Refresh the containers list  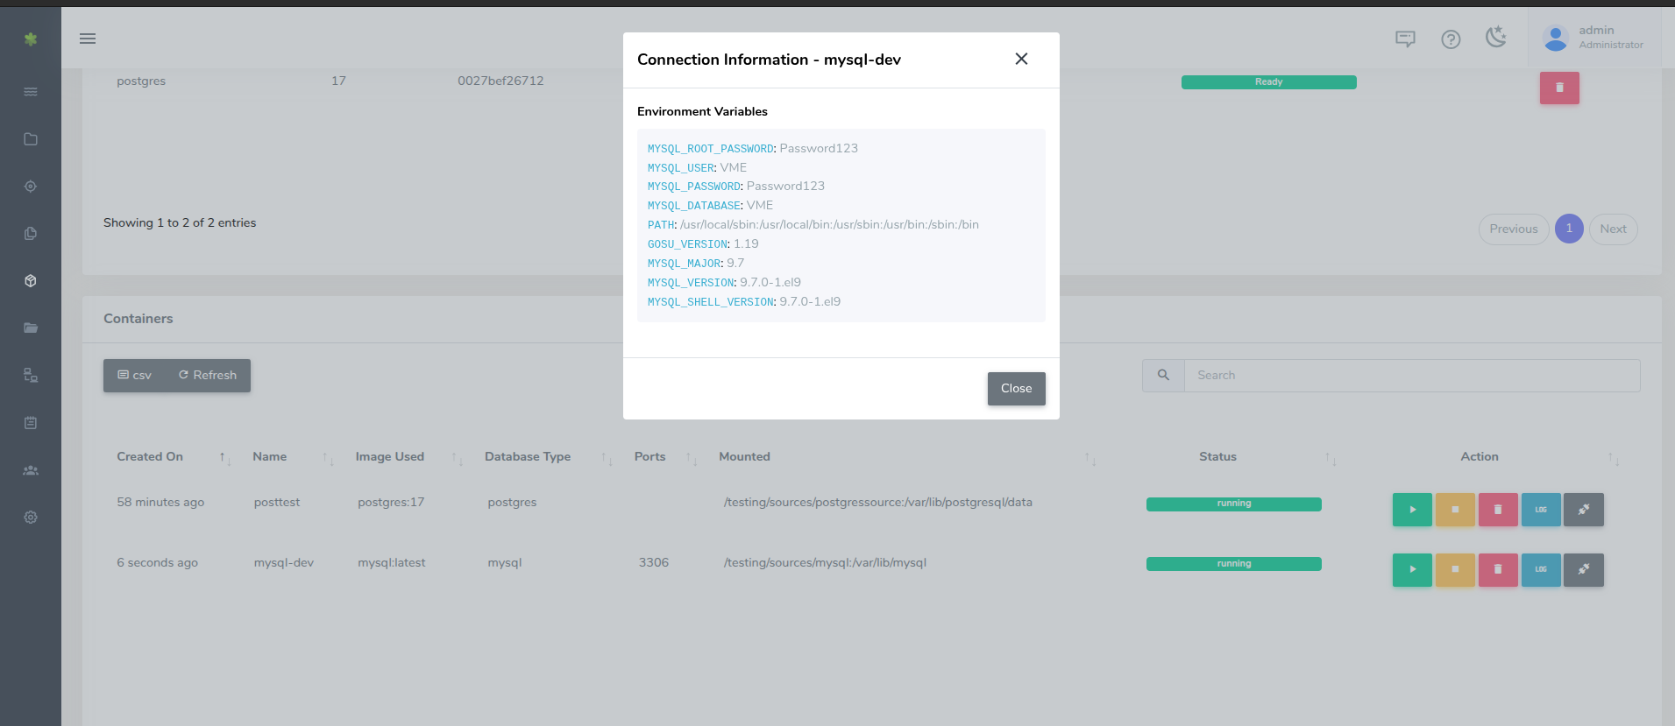pos(208,376)
